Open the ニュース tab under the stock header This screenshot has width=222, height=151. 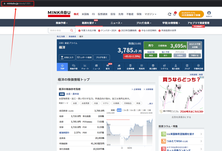click(x=96, y=67)
